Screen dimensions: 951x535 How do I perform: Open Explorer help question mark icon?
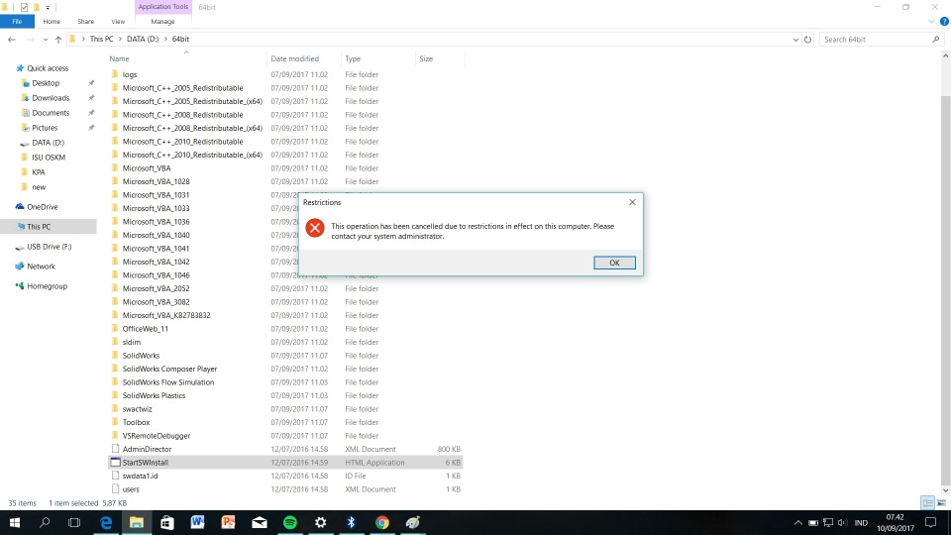point(944,21)
